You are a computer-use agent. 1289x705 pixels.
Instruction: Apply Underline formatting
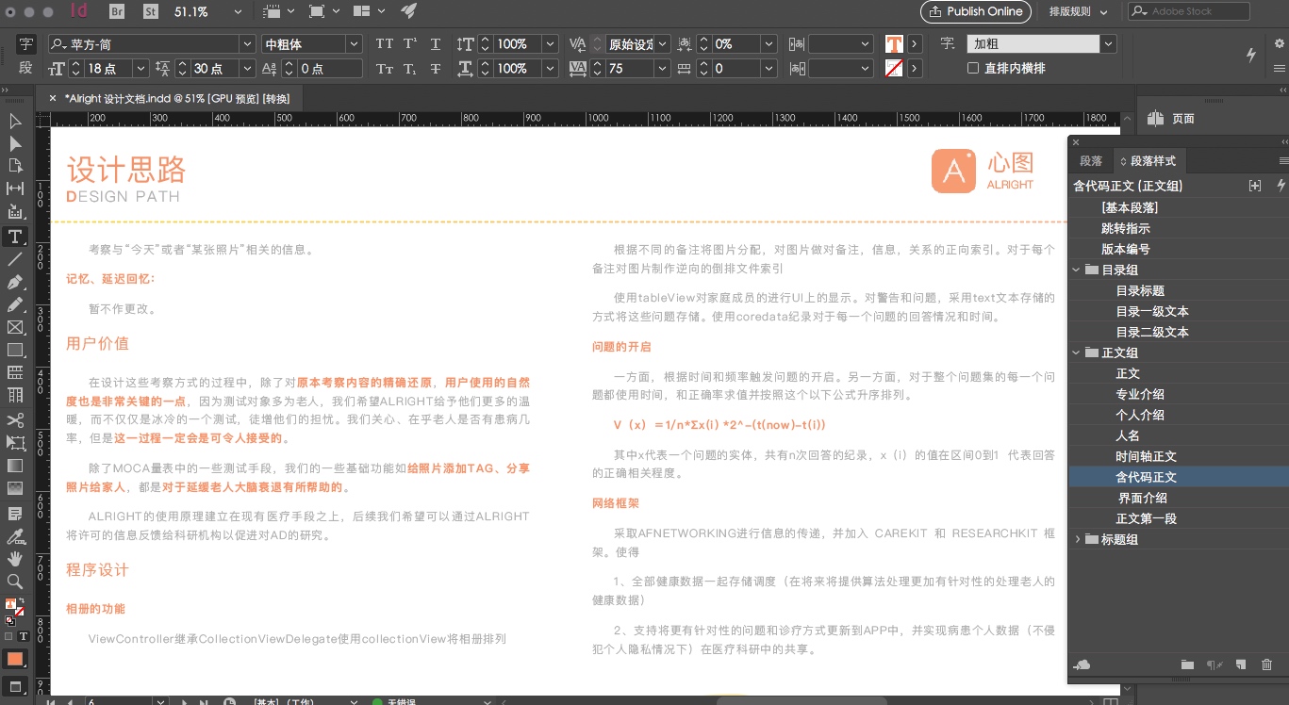point(436,44)
